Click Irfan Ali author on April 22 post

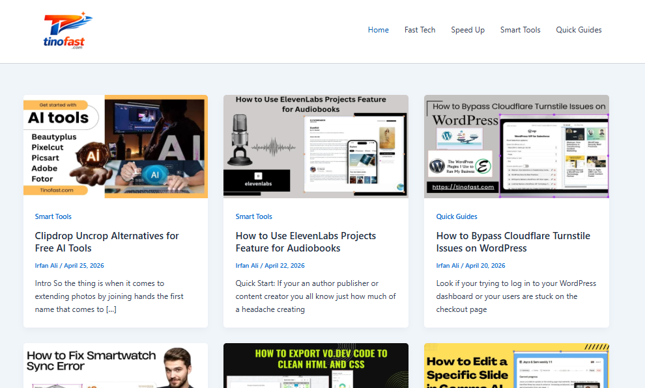247,266
